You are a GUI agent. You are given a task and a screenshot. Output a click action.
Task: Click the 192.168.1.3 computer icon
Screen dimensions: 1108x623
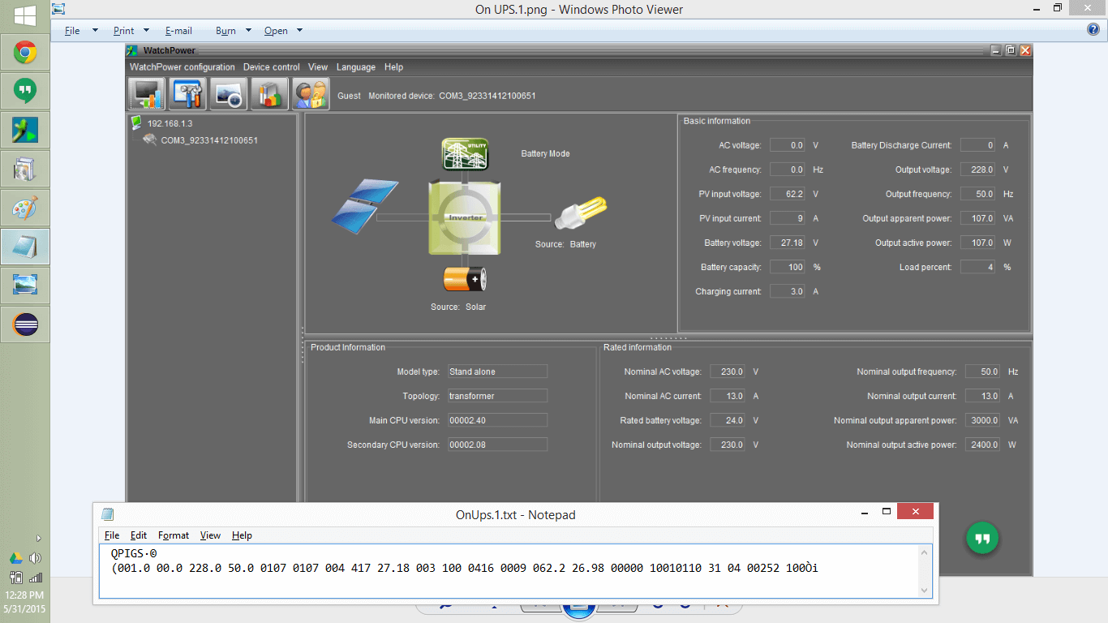click(x=136, y=123)
